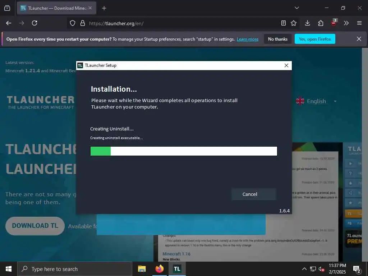Click the Firefox back arrow

(9, 23)
